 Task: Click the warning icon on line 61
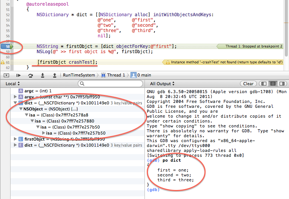point(3,62)
